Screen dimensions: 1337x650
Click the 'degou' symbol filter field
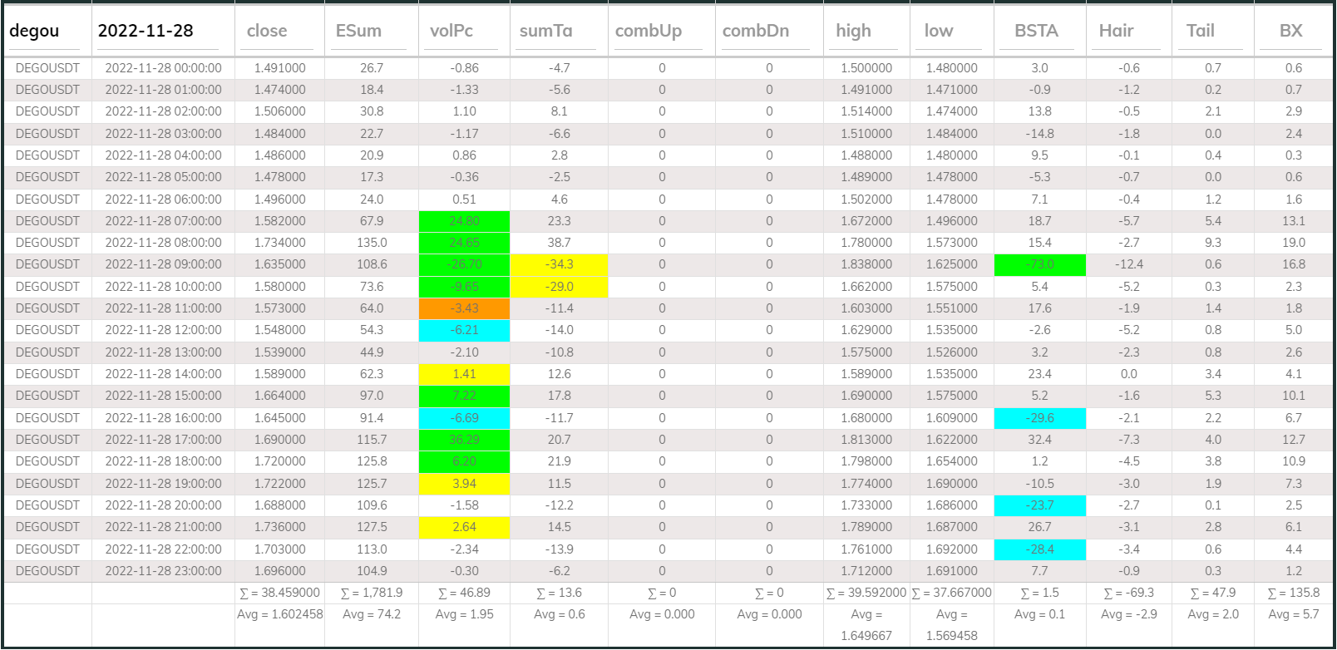(x=47, y=32)
